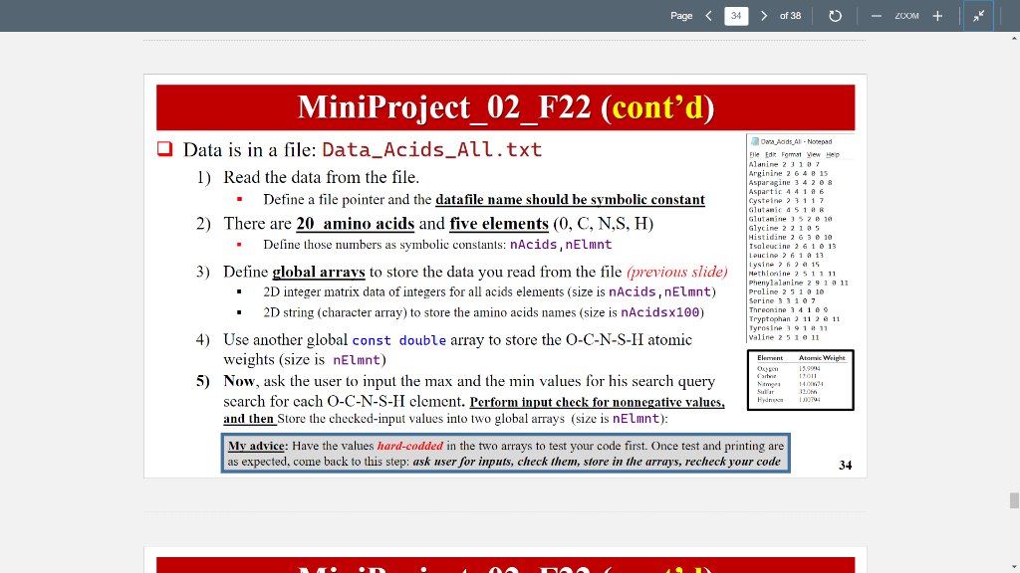
Task: Zoom in on the document
Action: coord(939,14)
